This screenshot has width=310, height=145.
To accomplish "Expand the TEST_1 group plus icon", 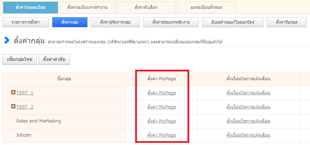I will pos(13,93).
